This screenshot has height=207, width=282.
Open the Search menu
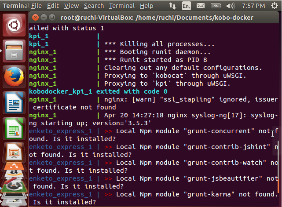click(94, 6)
